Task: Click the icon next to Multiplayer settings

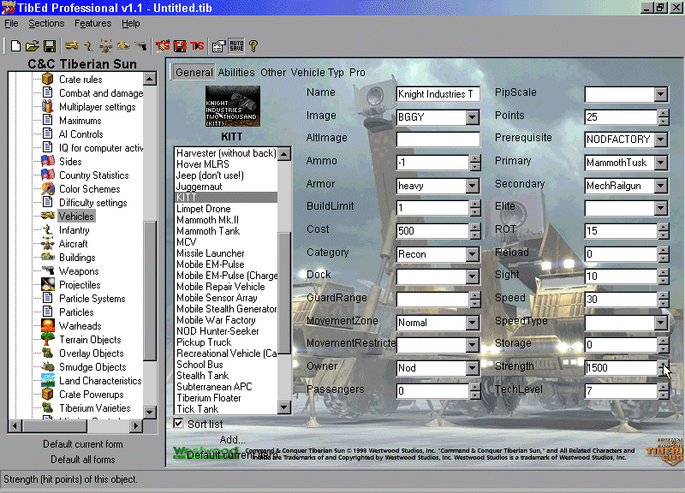Action: (x=48, y=106)
